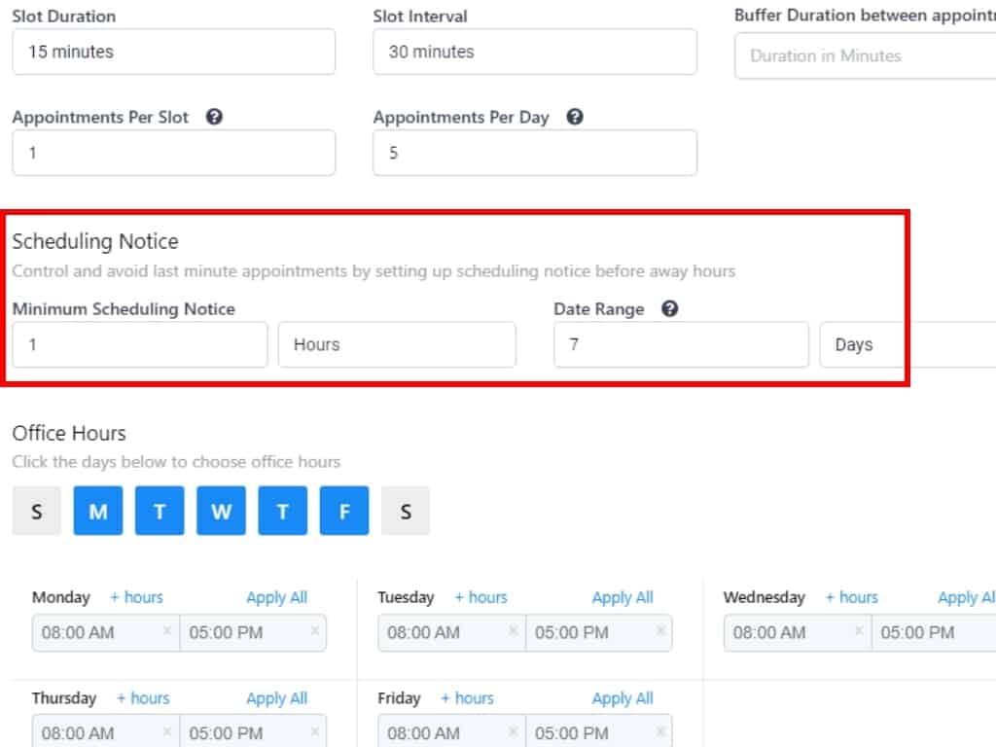Add hours to Tuesday
The width and height of the screenshot is (996, 747).
tap(480, 597)
